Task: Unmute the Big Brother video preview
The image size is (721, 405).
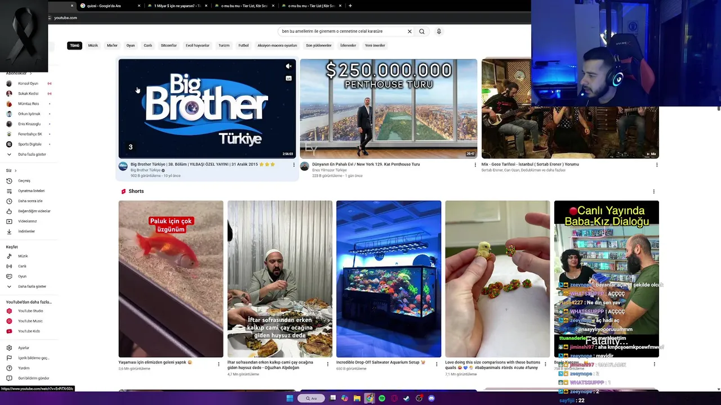Action: click(x=288, y=66)
